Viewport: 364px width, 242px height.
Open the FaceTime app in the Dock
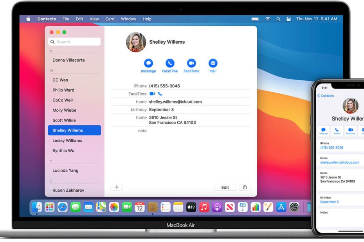tap(127, 207)
